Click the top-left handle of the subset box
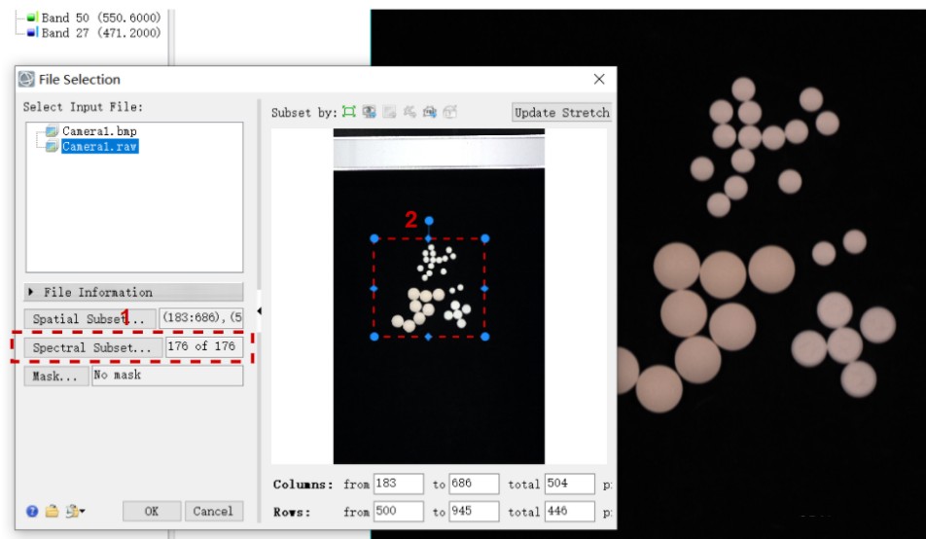Viewport: 926px width, 539px height. pyautogui.click(x=374, y=238)
